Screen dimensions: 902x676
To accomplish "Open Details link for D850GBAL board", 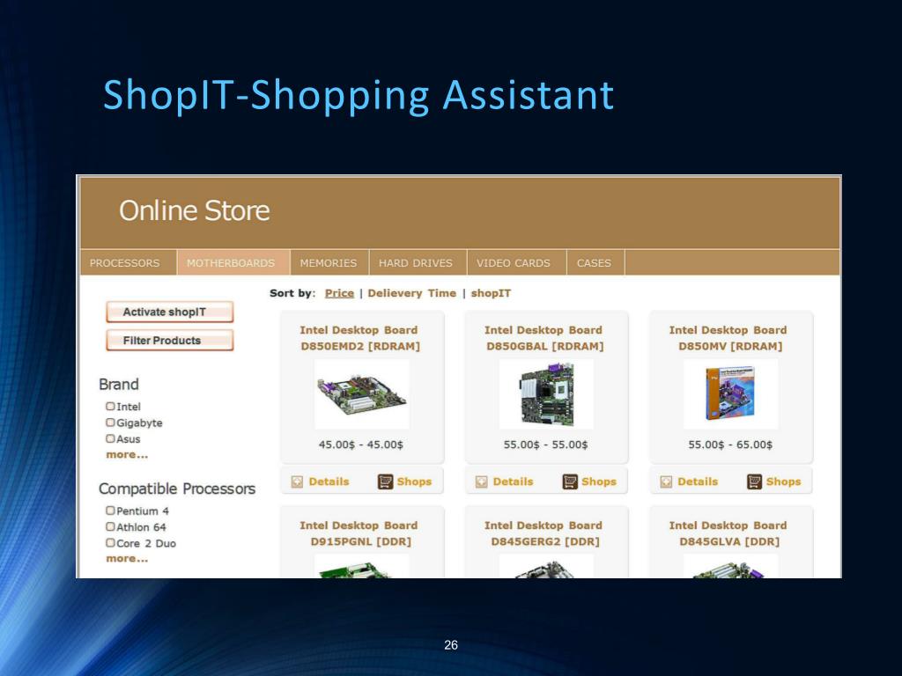I will 514,481.
